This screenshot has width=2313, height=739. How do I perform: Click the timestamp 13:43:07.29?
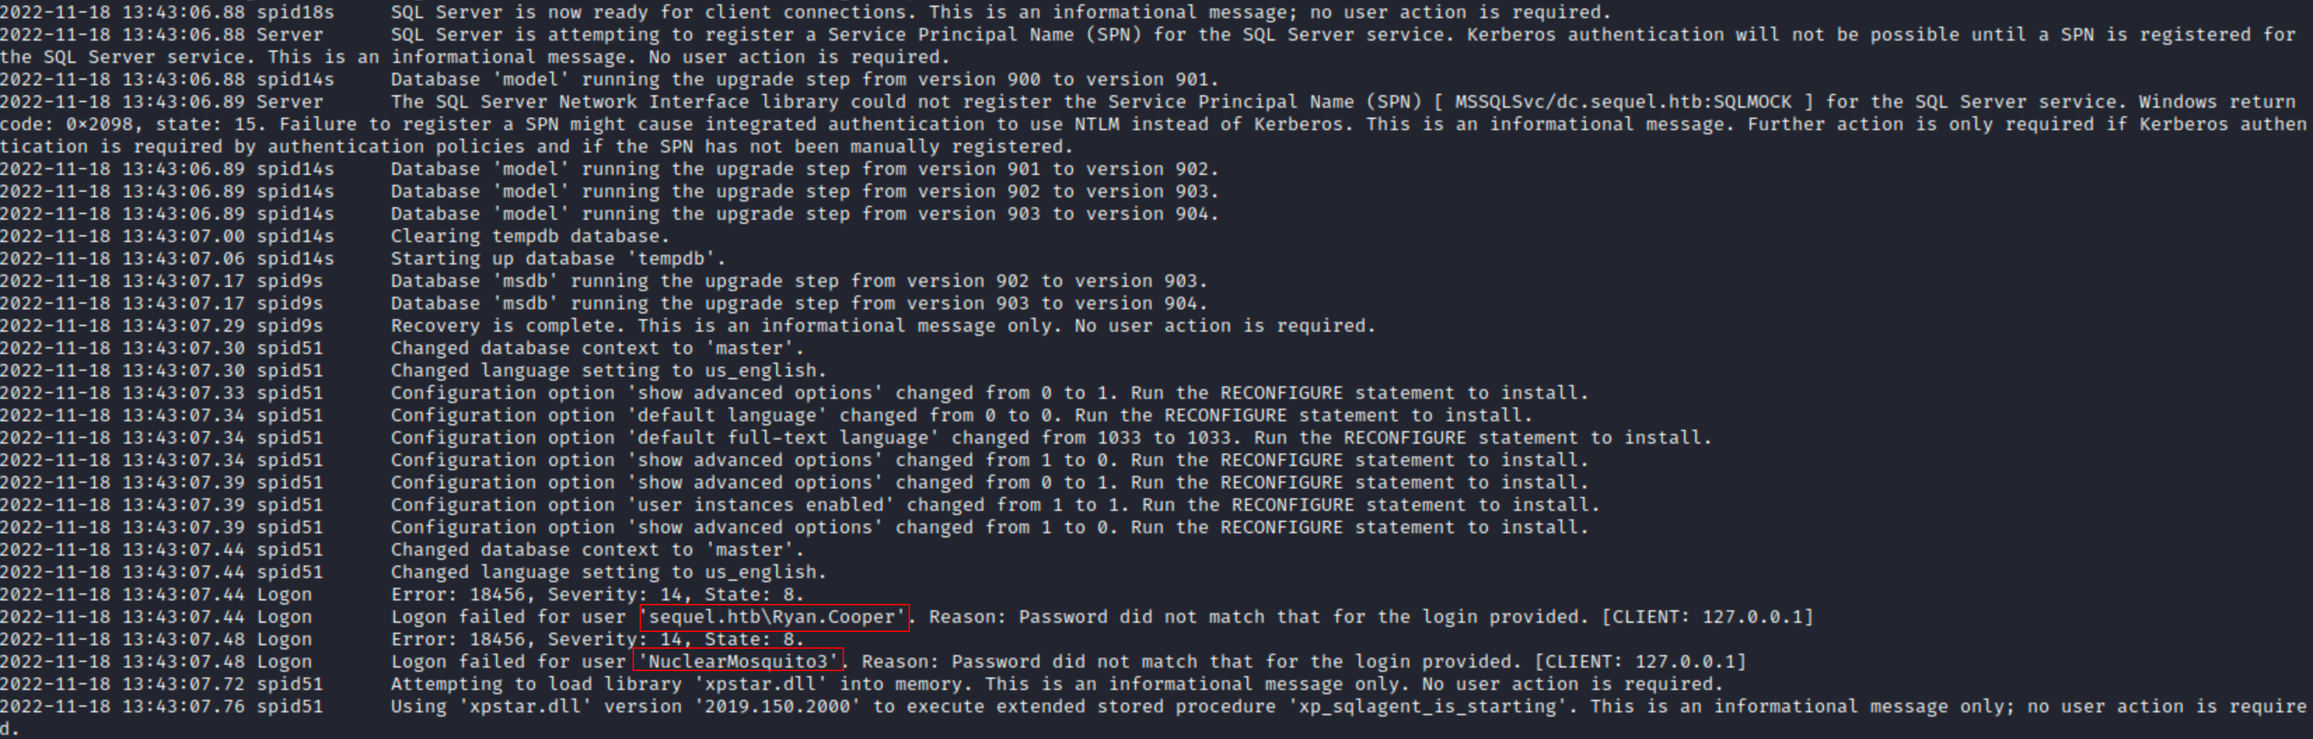(x=183, y=325)
